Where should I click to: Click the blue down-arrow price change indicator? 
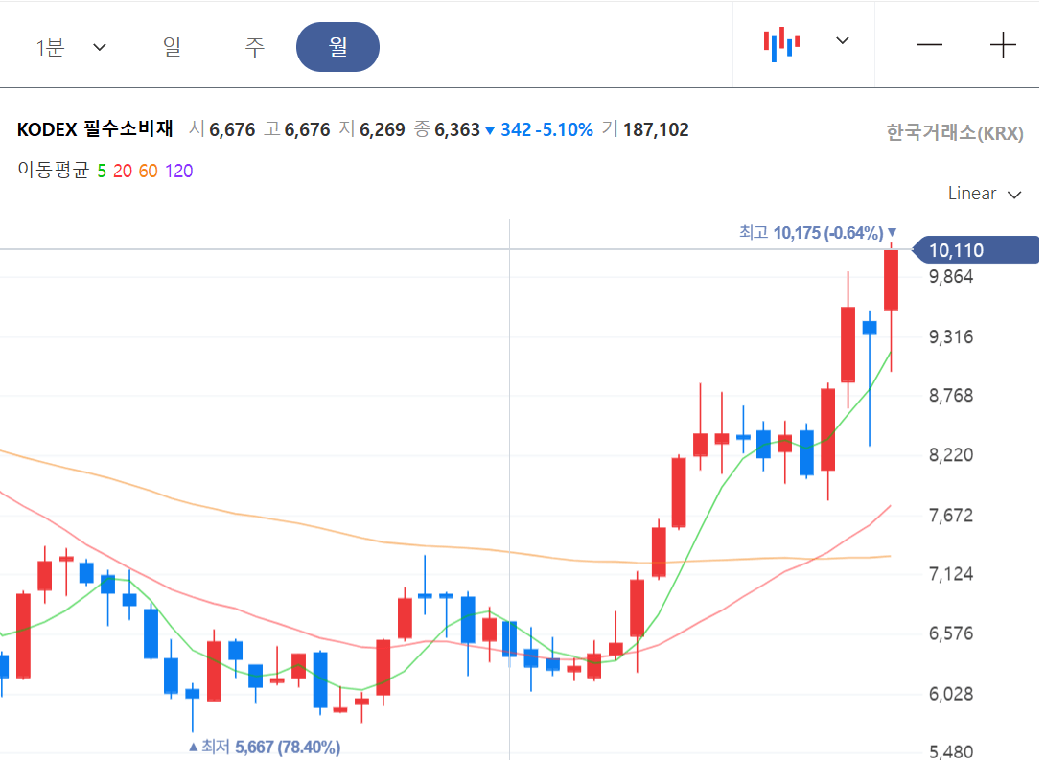(490, 129)
